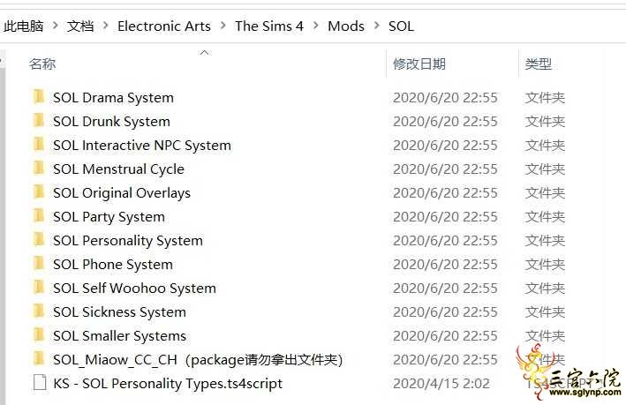Viewport: 626px width, 405px height.
Task: Click the SOL Drunk System folder icon
Action: click(38, 121)
